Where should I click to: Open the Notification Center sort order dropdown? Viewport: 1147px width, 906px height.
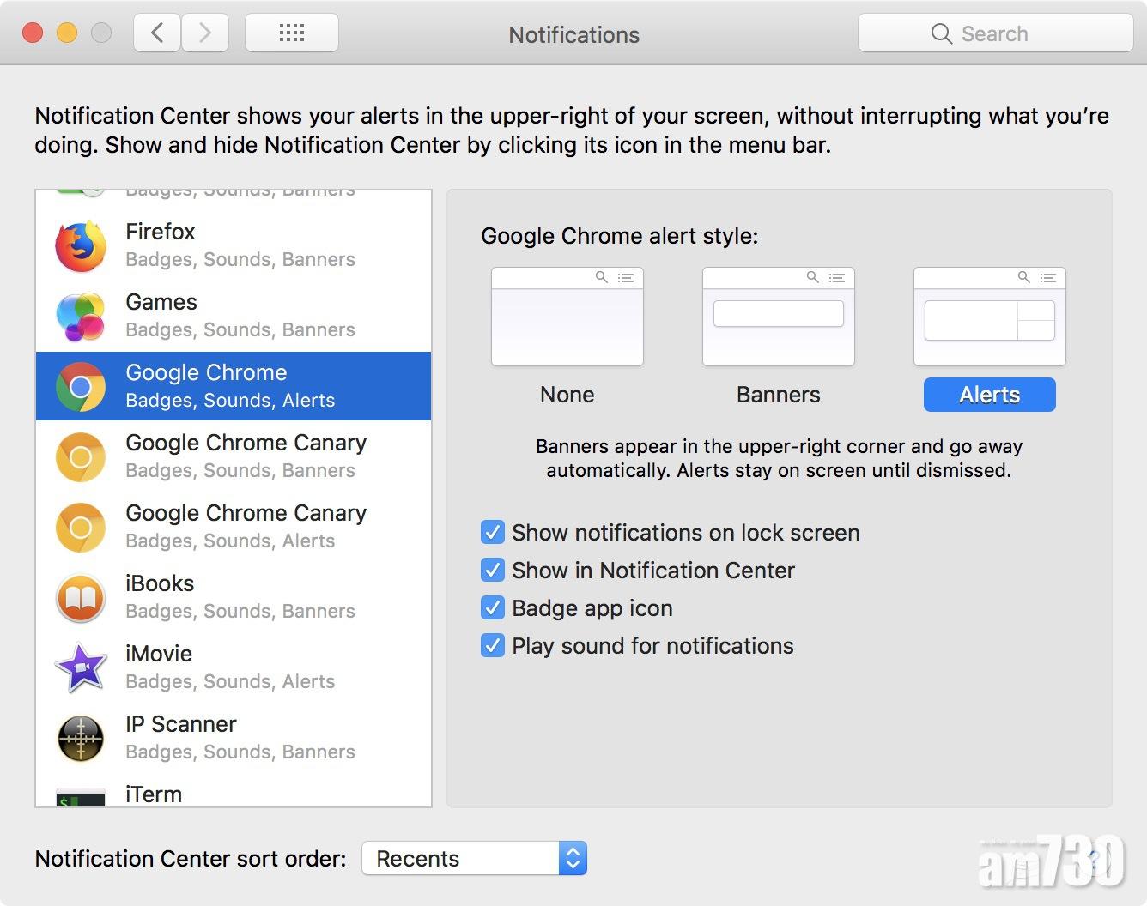tap(474, 859)
